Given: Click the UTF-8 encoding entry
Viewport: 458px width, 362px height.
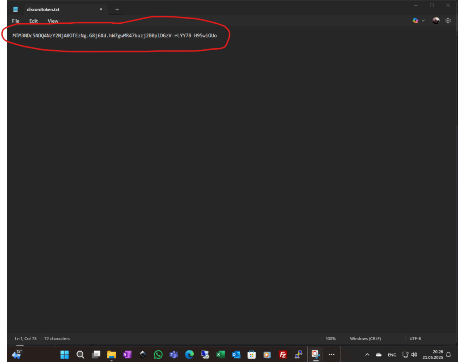Looking at the screenshot, I should [415, 339].
